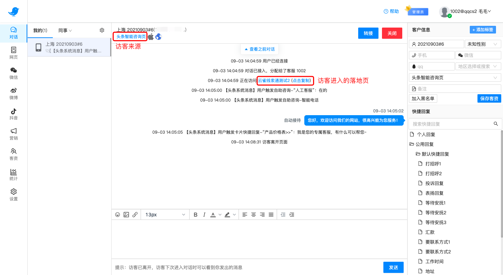Viewport: 503px width, 275px height.
Task: Toggle bold formatting in the editor
Action: click(196, 214)
